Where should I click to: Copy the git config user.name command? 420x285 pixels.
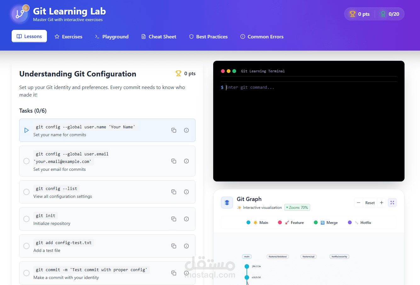[174, 130]
